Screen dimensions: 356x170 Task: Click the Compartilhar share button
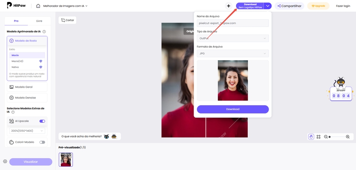tap(289, 6)
